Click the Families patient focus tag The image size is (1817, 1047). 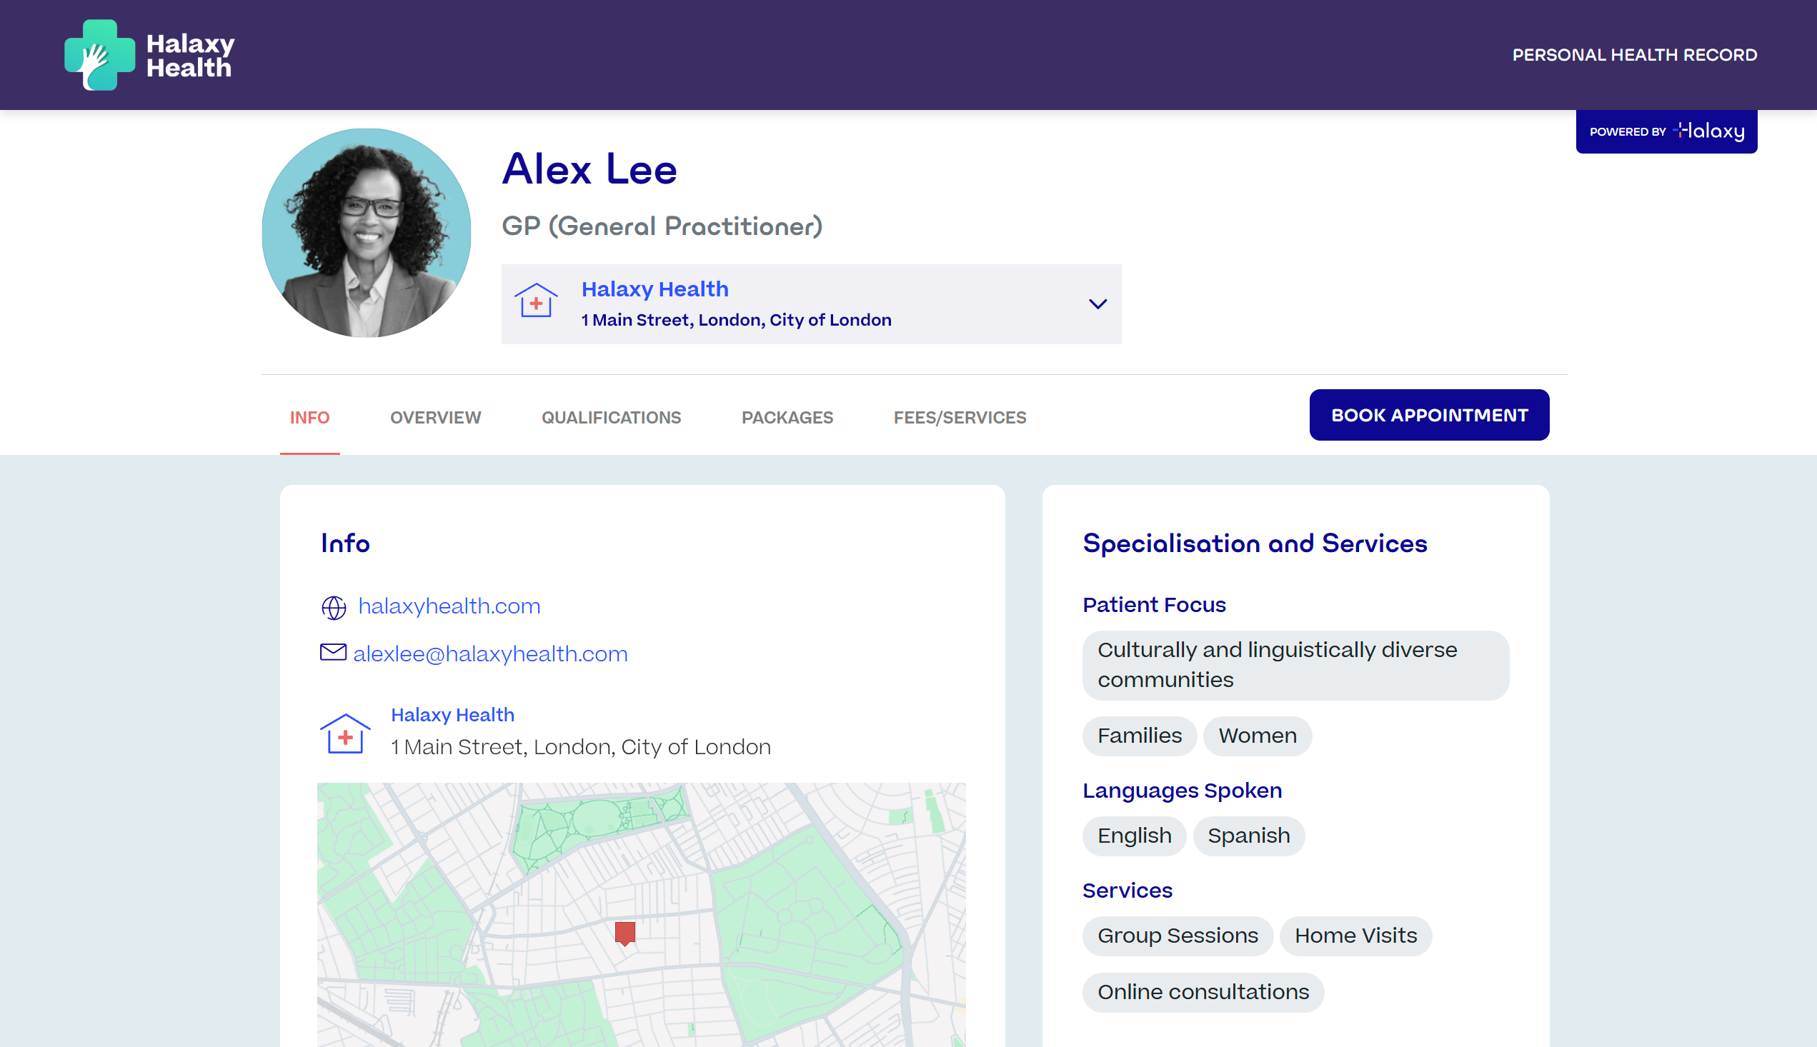(x=1140, y=736)
